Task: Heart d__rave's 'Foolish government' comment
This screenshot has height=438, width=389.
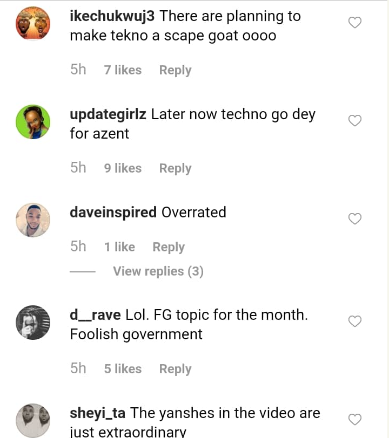Action: pos(354,321)
